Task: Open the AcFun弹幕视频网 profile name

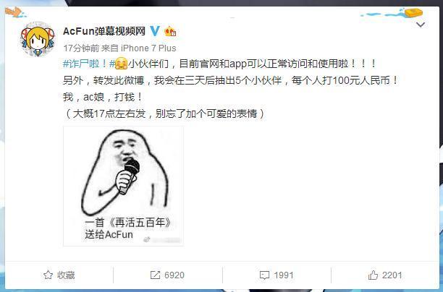Action: click(104, 31)
